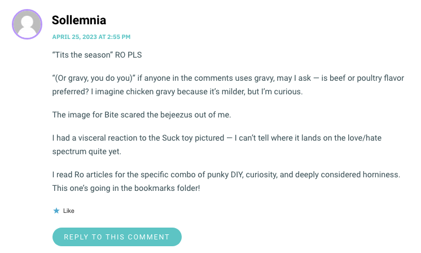Click the words "Suck toy pictured"
This screenshot has height=253, width=421.
click(193, 138)
